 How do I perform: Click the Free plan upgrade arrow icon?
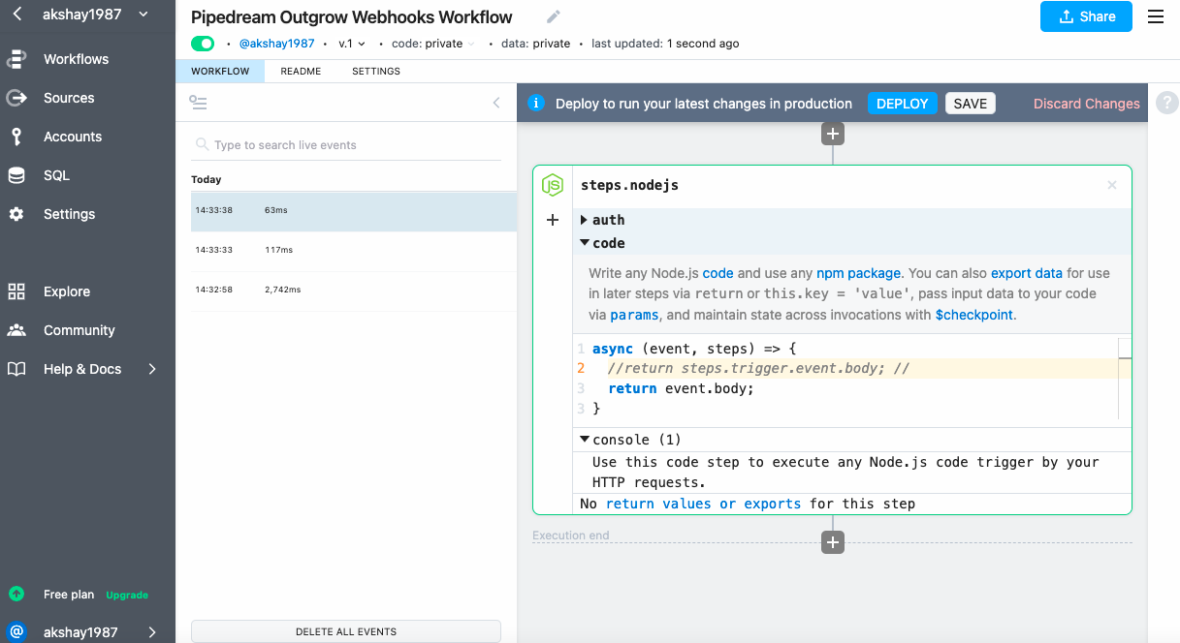pyautogui.click(x=16, y=594)
